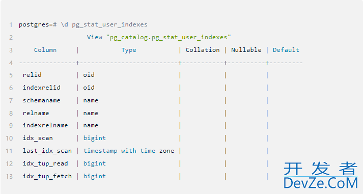Screen dimensions: 363x194
Task: Click line number 1 in gutter
Action: 11,24
